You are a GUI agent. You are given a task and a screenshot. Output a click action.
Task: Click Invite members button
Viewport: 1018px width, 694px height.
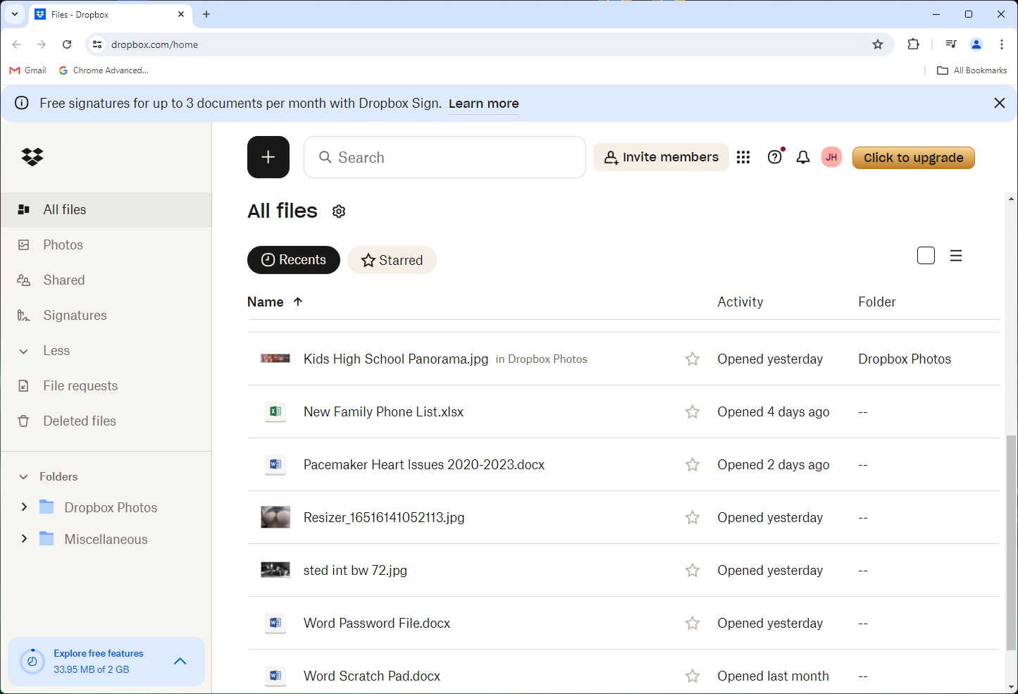[661, 157]
